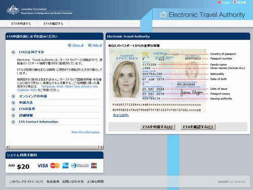Click the horizontal scrollbar right arrow
Viewport: 253px width, 190px height.
click(101, 147)
